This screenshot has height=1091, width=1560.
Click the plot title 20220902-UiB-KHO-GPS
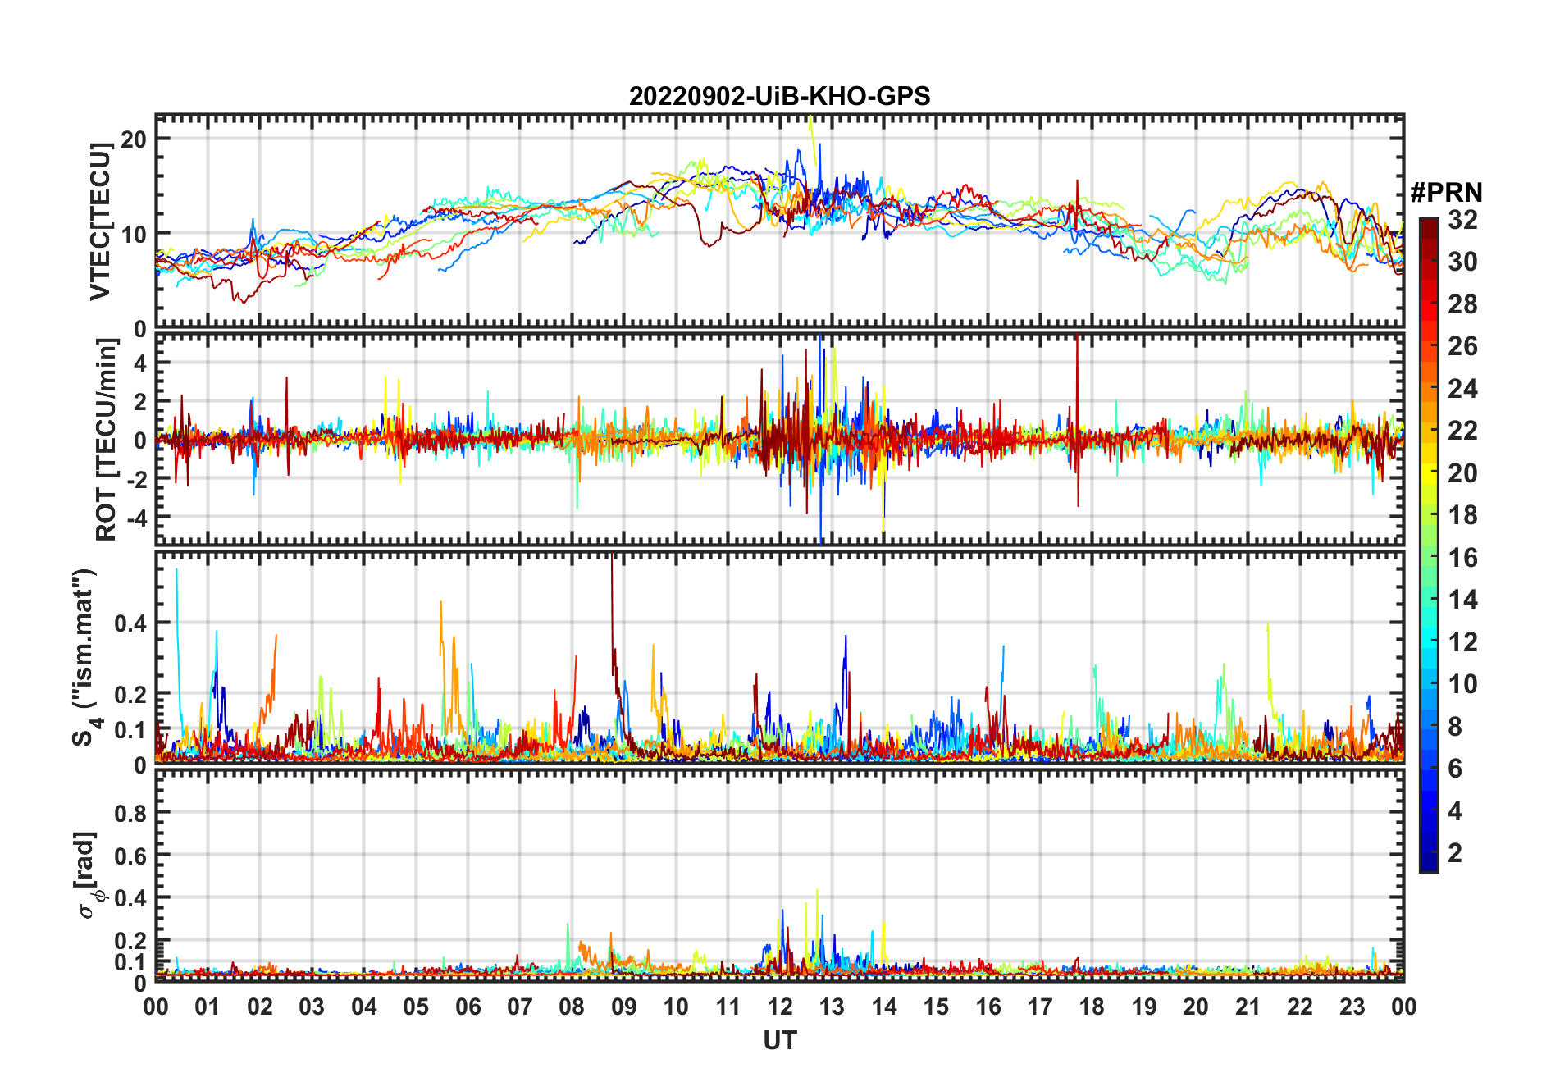pos(779,96)
